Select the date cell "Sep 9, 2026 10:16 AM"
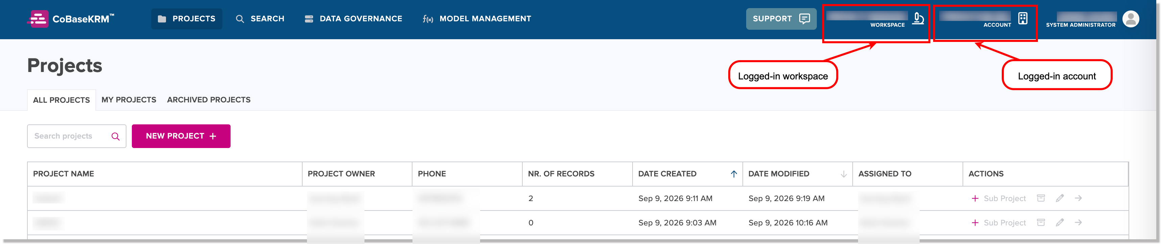Image resolution: width=1161 pixels, height=244 pixels. pos(788,223)
